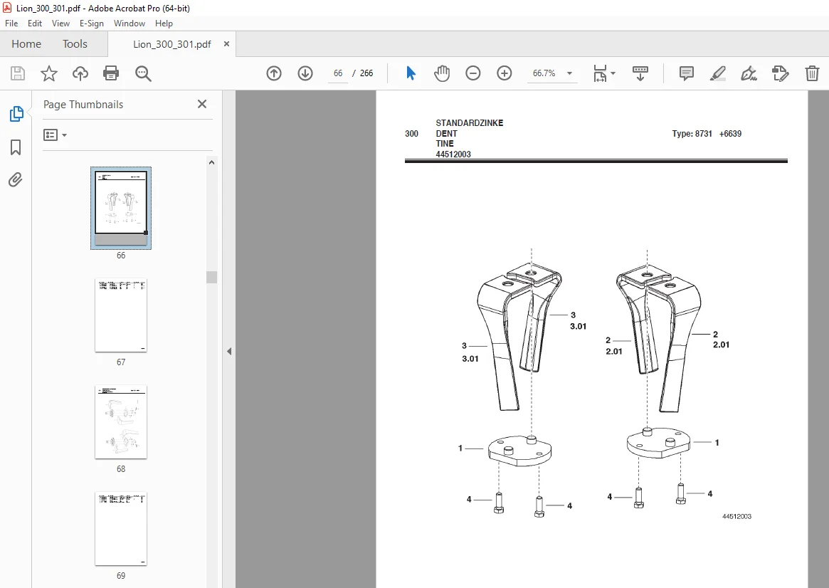
Task: Collapse the navigation pane arrow
Action: [x=229, y=351]
